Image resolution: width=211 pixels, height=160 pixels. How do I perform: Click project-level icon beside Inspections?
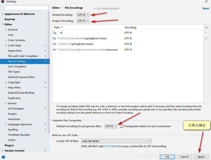[x=45, y=51]
